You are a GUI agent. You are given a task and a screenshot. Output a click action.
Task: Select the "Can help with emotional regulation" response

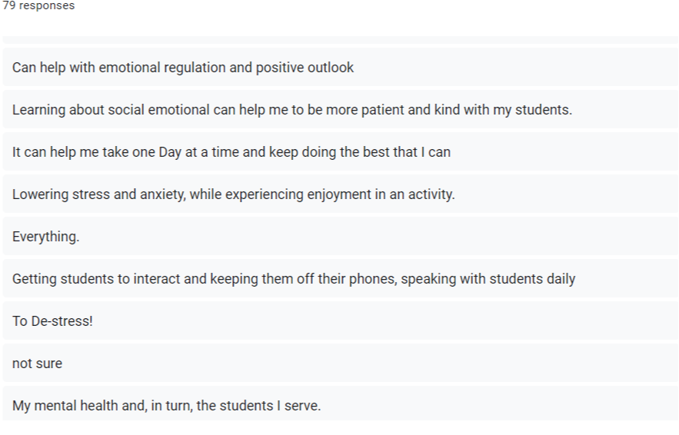click(x=341, y=67)
